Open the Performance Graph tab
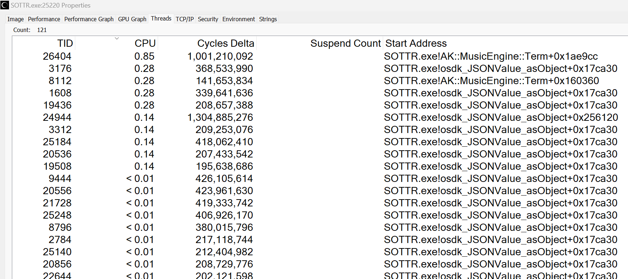The width and height of the screenshot is (628, 279). [89, 19]
